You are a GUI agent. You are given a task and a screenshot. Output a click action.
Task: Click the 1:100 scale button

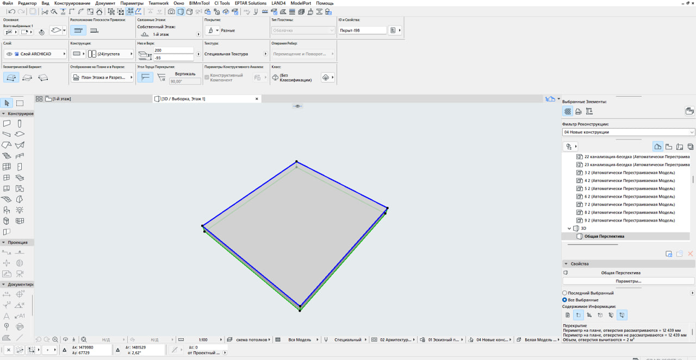(x=203, y=339)
